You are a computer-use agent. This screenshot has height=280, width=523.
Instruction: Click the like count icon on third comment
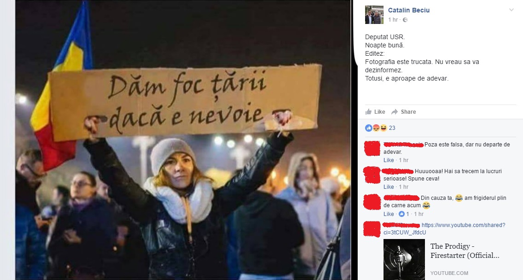click(401, 214)
